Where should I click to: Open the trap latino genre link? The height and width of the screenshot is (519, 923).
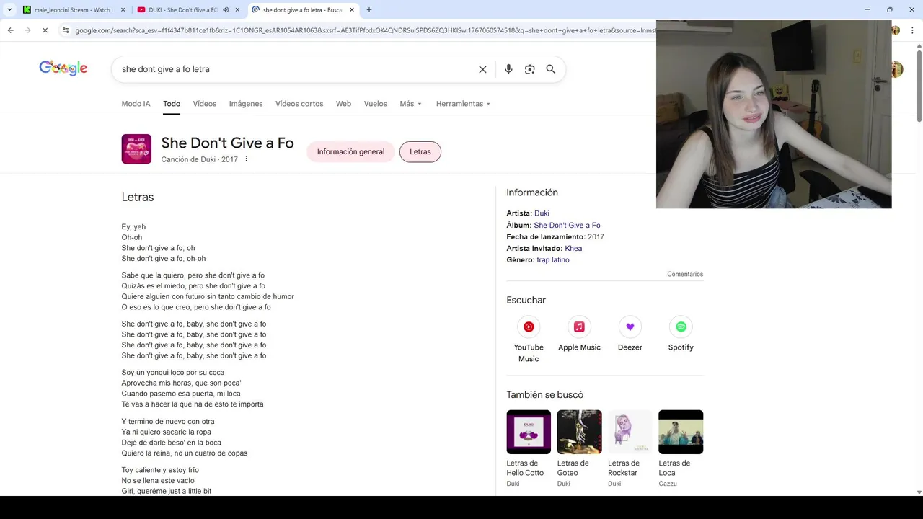click(553, 259)
